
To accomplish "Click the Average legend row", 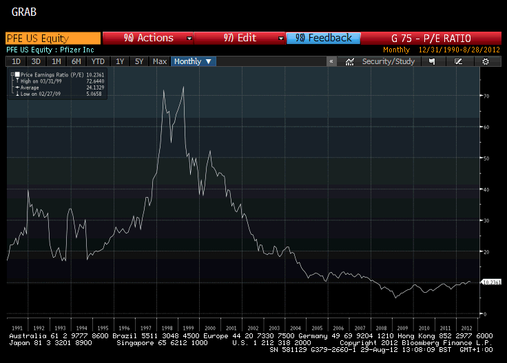I will 60,87.
